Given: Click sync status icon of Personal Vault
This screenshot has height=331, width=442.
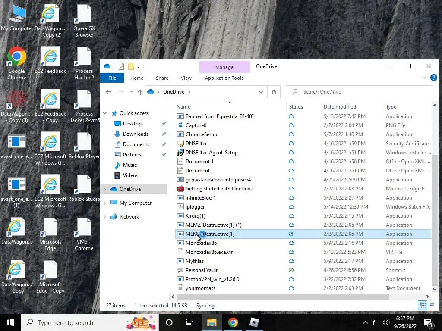Looking at the screenshot, I should tap(291, 270).
